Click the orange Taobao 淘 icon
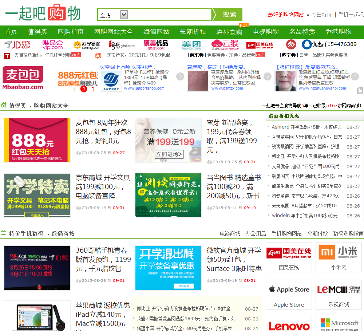364x331 pixels. click(x=98, y=56)
